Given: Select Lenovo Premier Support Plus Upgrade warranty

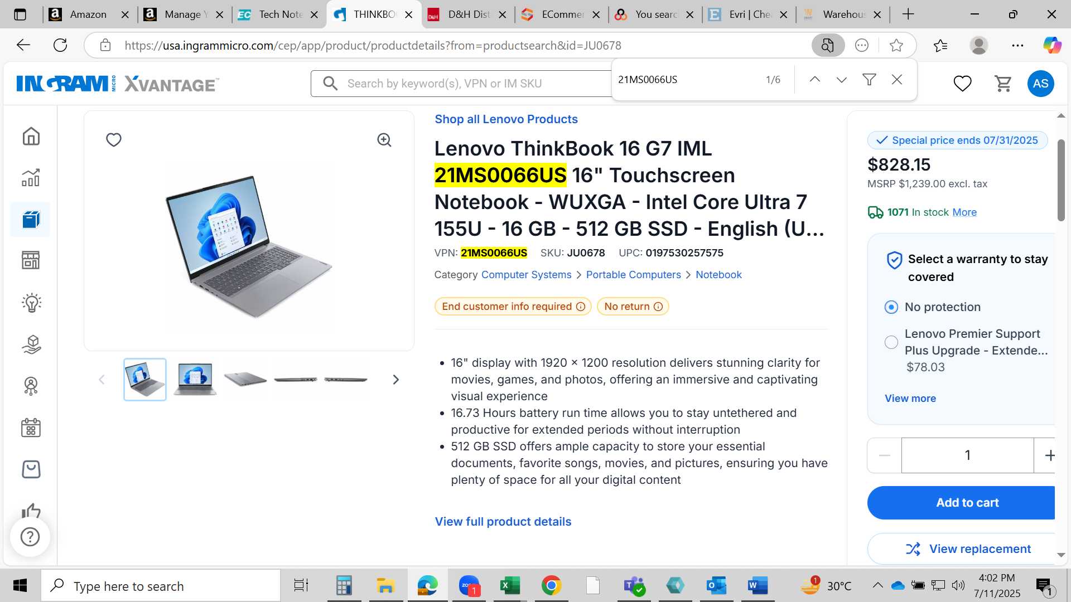Looking at the screenshot, I should point(891,342).
